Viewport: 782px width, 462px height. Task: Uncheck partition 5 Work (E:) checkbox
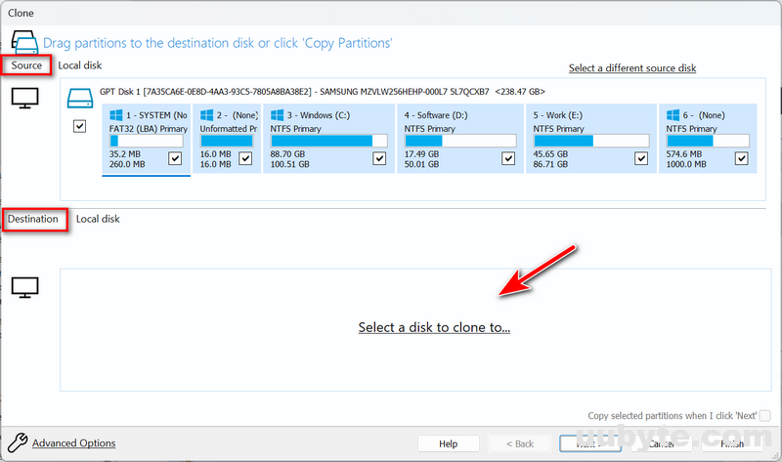tap(641, 158)
